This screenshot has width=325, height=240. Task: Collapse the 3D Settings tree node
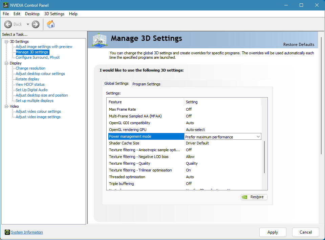[6, 42]
